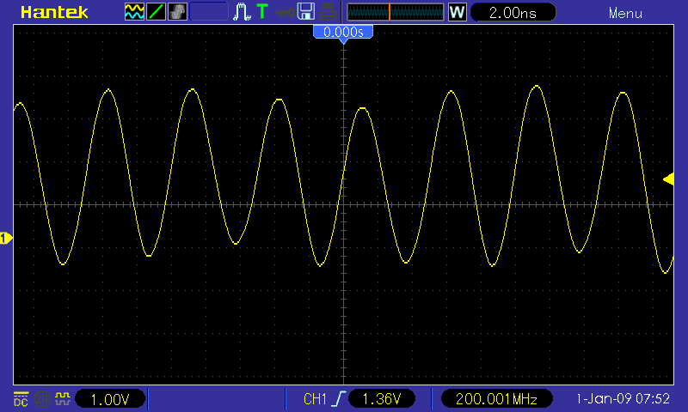Click the CH1 trigger source label
688x412 pixels.
click(x=315, y=399)
